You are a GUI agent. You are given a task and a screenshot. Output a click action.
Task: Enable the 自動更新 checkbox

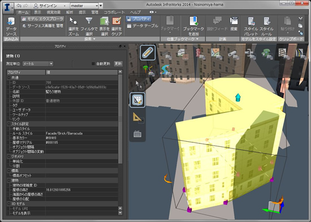(x=93, y=64)
